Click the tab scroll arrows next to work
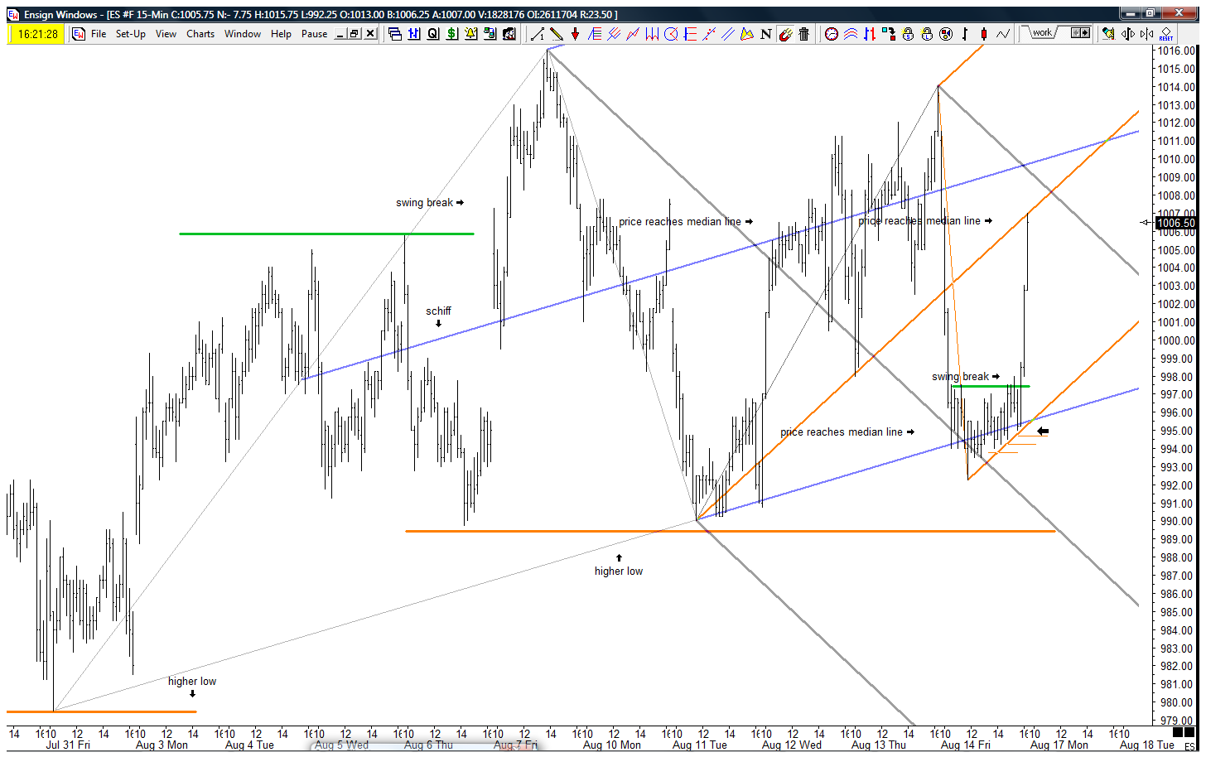Screen dimensions: 1206x757 coord(1081,33)
